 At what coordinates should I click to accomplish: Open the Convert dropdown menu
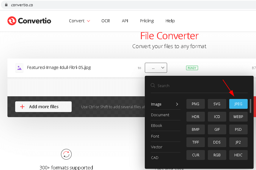[79, 21]
